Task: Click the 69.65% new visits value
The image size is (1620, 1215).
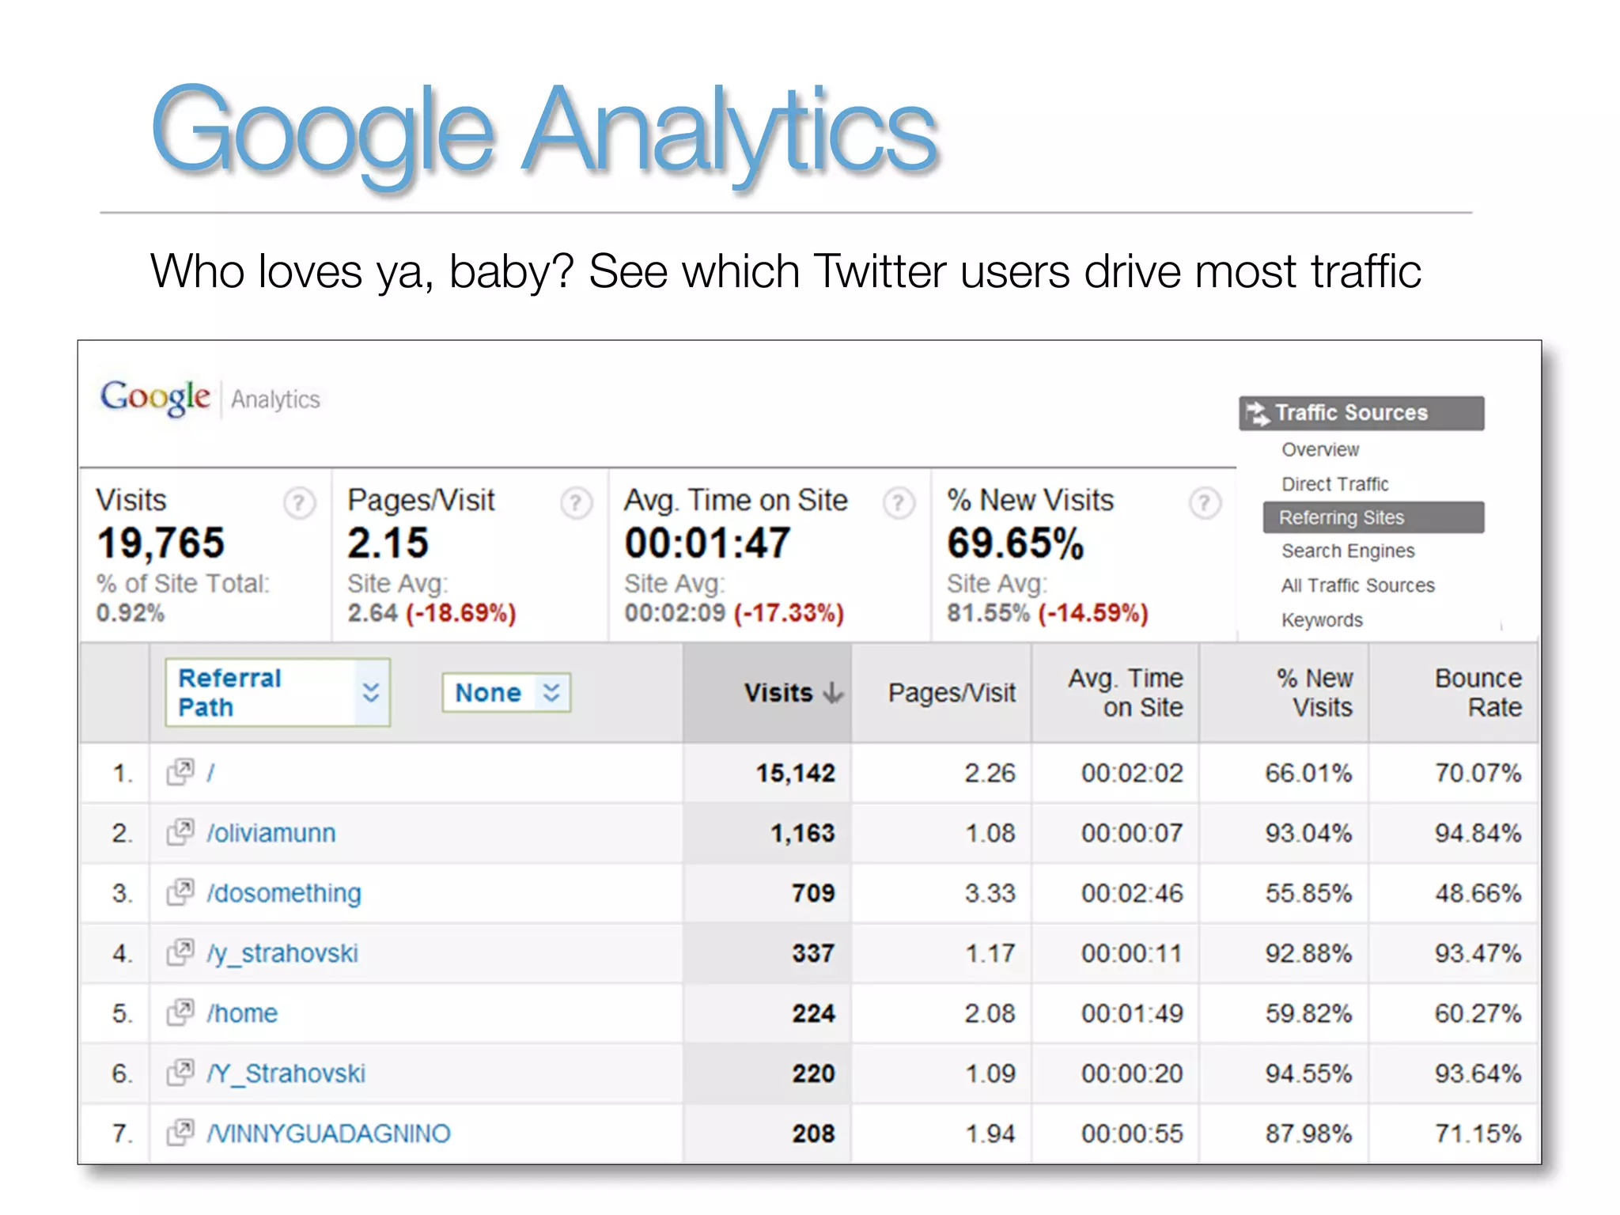Action: click(1016, 543)
